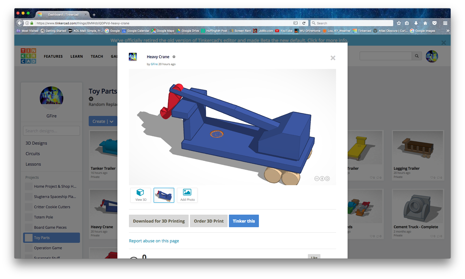Image resolution: width=465 pixels, height=279 pixels.
Task: Click the author avatar in the dialog header
Action: (x=133, y=57)
